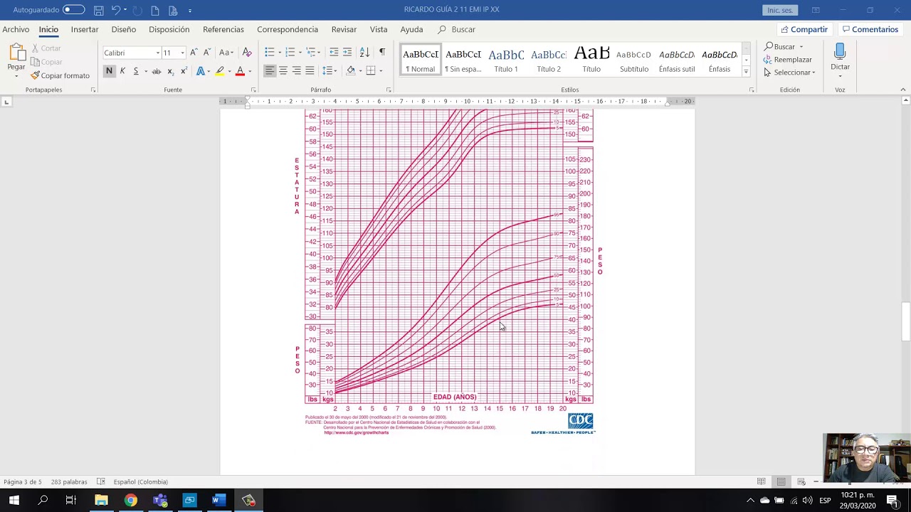Apply the Título 1 style
This screenshot has height=512, width=911.
coord(506,60)
